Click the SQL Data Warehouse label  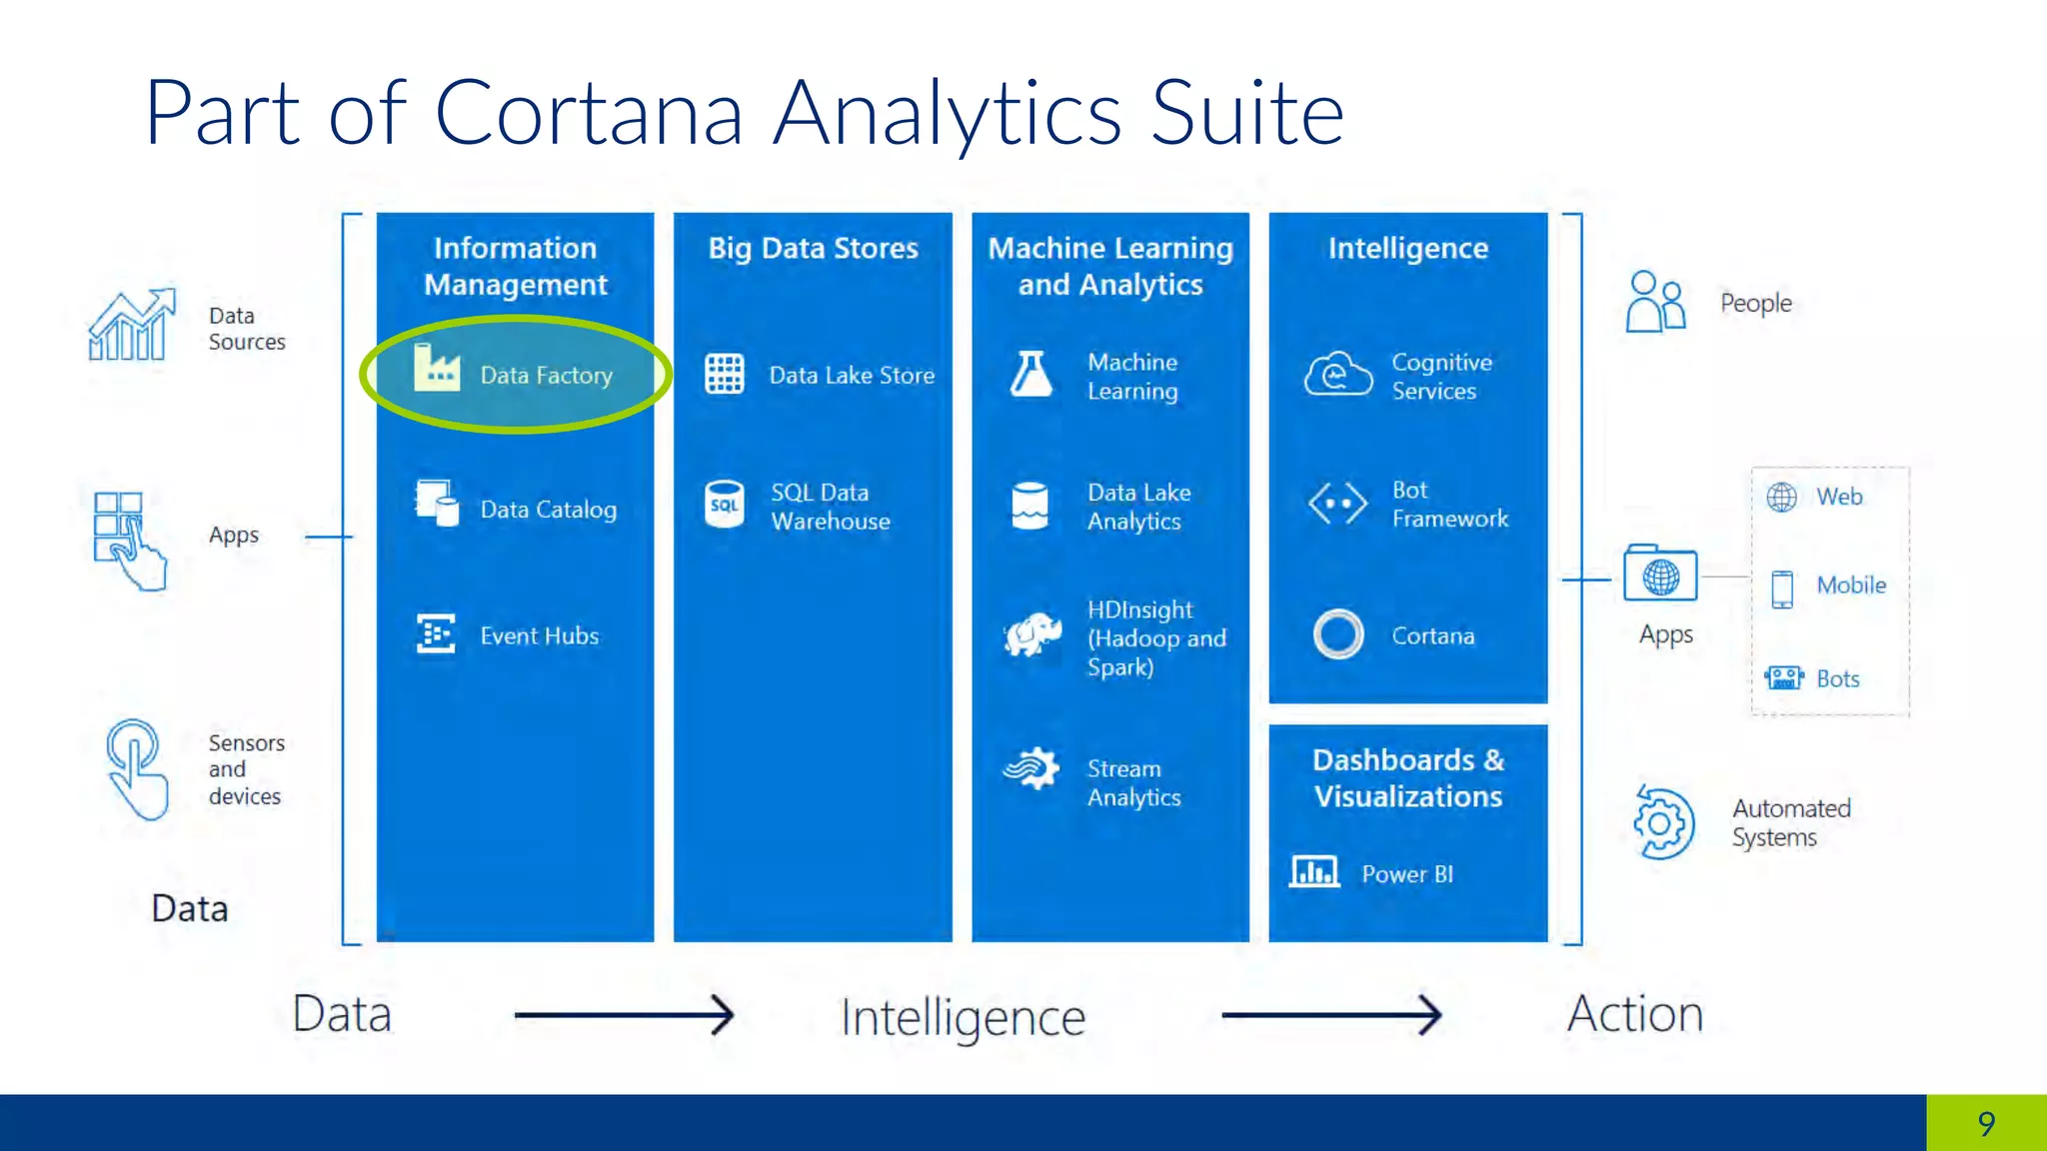pyautogui.click(x=831, y=507)
